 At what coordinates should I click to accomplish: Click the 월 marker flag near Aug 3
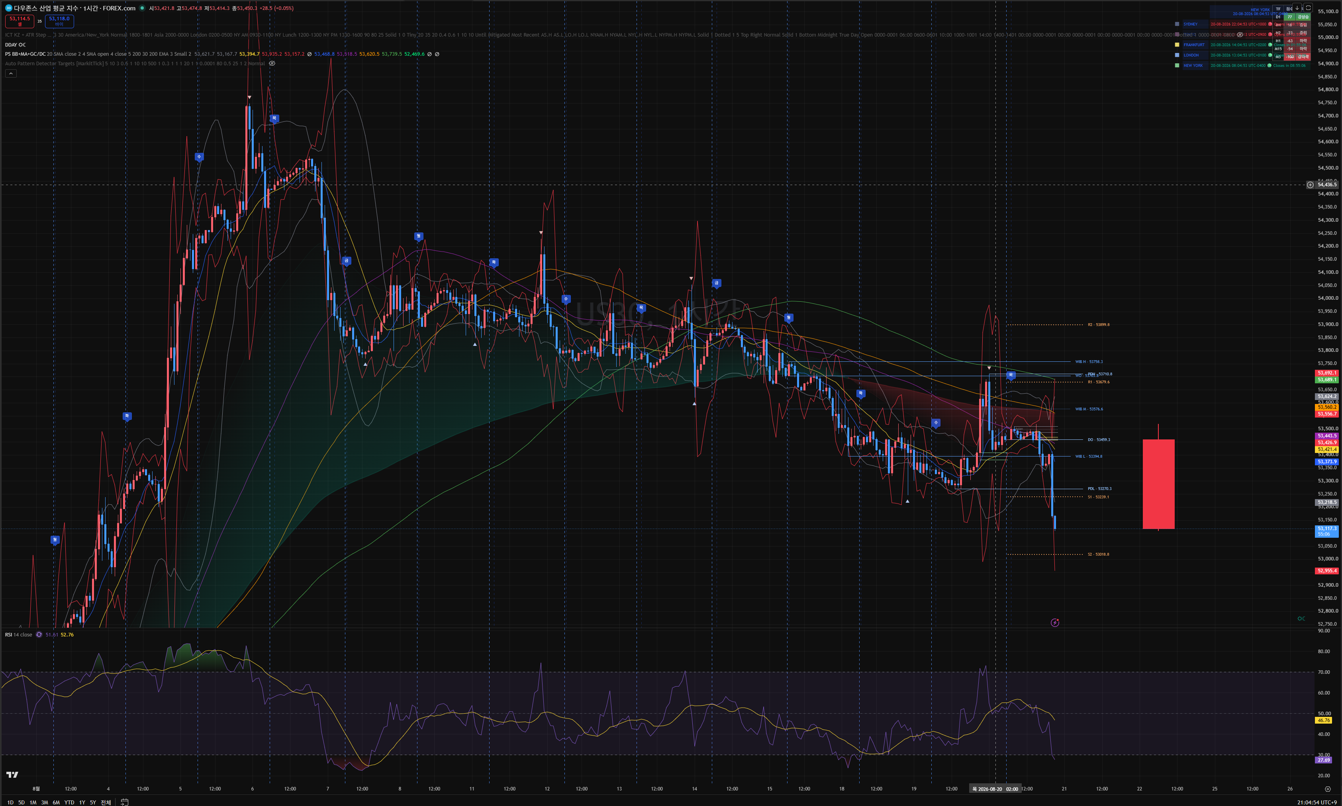tap(54, 540)
